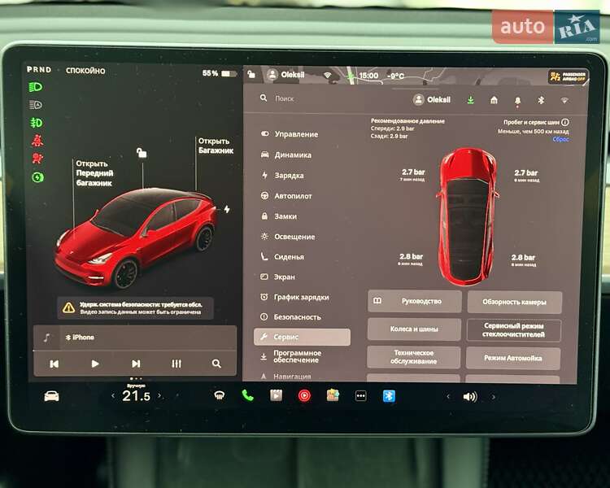Tap the tire mileage info icon
This screenshot has height=488, width=610.
tap(565, 122)
